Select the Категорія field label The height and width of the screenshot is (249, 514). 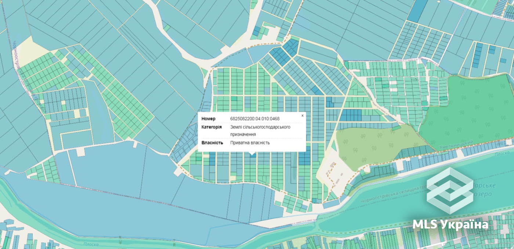pos(211,127)
